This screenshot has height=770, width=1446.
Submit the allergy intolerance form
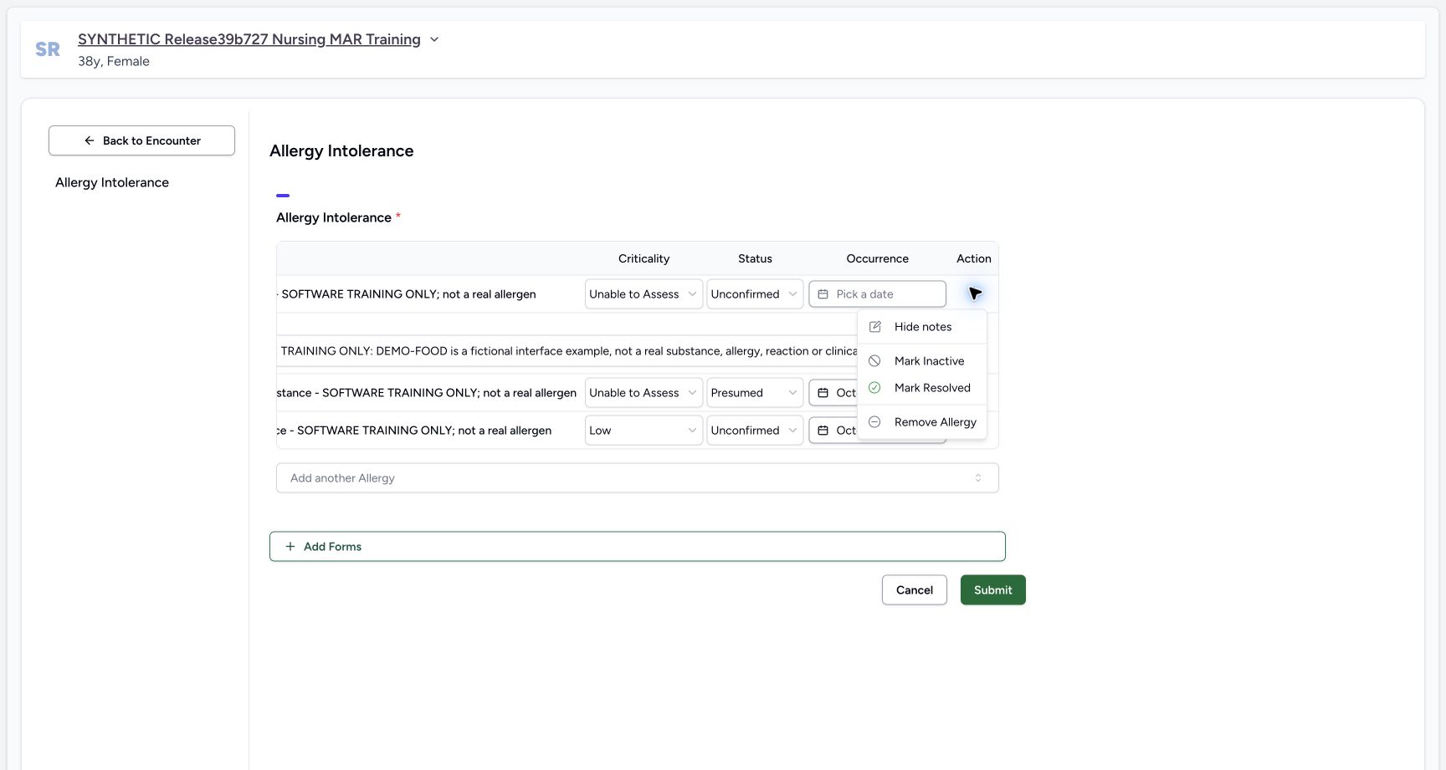point(992,590)
